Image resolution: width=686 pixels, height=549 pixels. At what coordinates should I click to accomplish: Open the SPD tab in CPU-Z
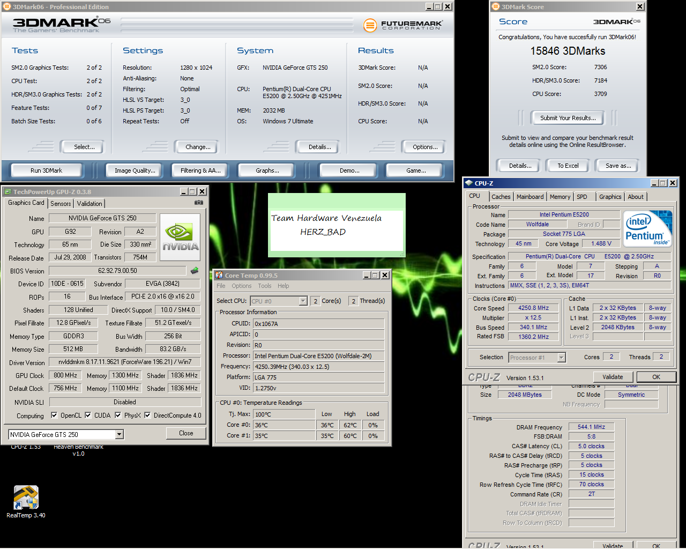point(582,197)
